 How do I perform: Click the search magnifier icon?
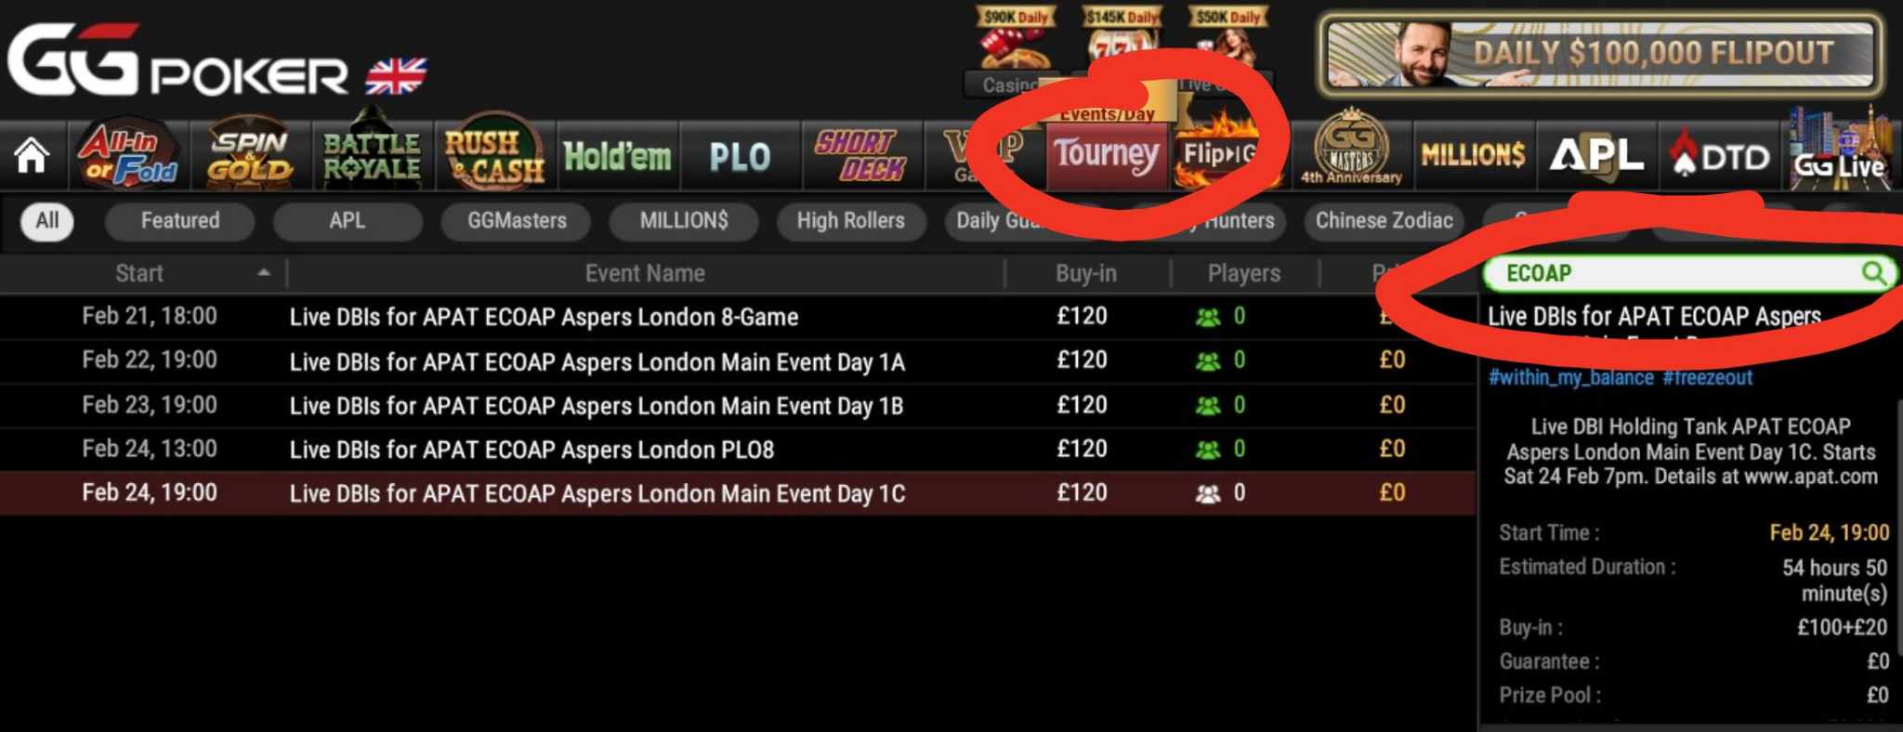[x=1873, y=273]
